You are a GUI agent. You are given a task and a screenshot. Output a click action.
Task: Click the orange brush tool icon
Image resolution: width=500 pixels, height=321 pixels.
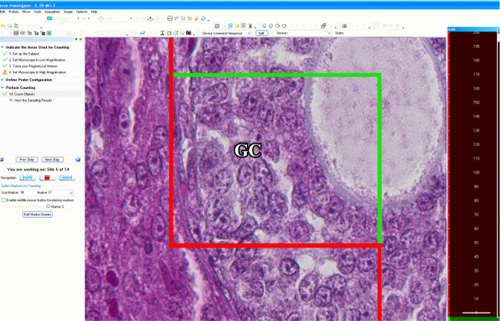[197, 19]
